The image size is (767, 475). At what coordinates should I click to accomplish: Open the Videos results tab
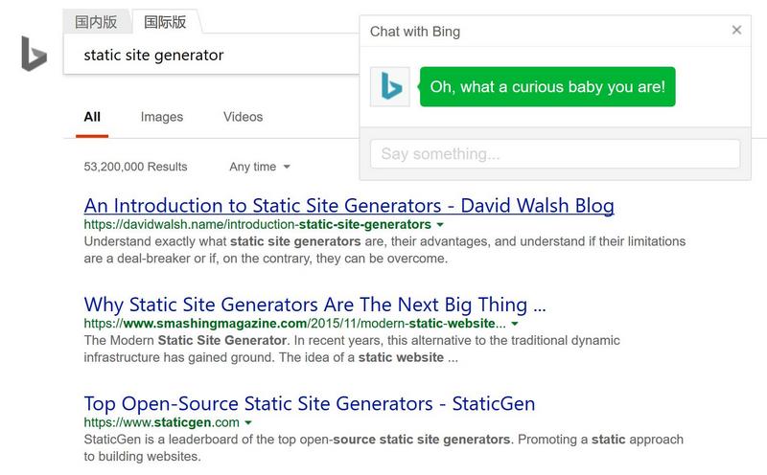click(244, 117)
